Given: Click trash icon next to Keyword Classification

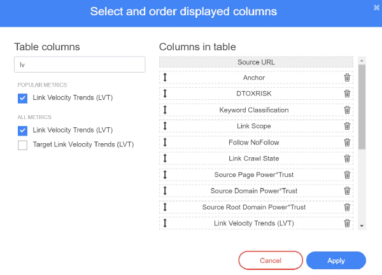Looking at the screenshot, I should [x=347, y=110].
